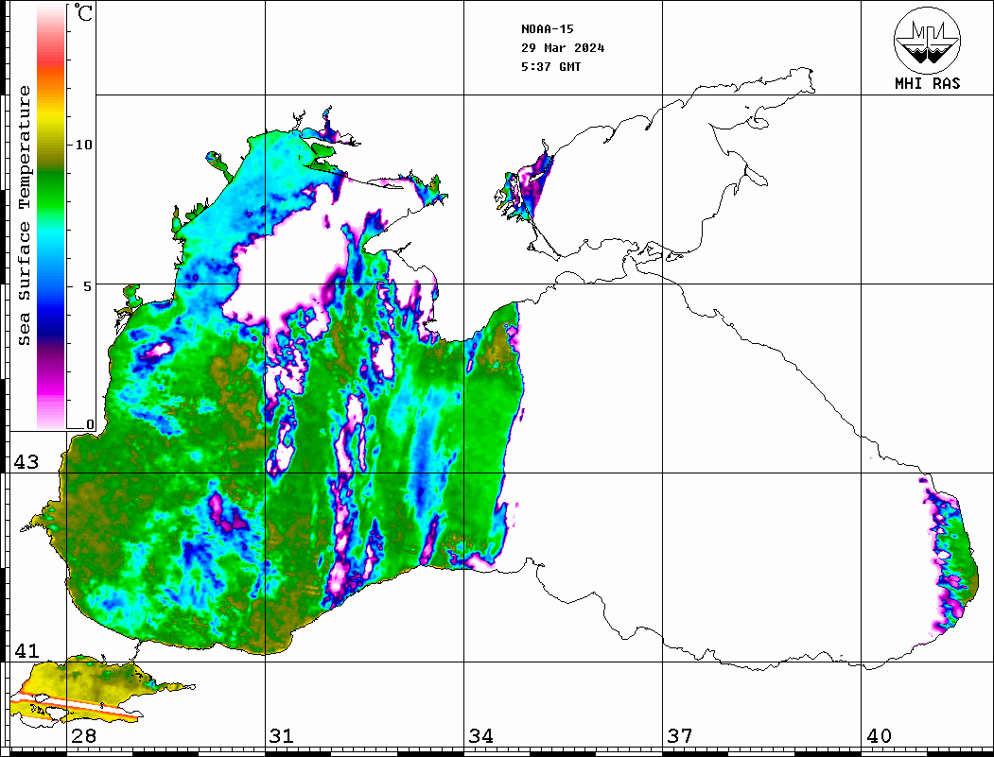994x757 pixels.
Task: Click the '10' value on color scale
Action: tap(83, 145)
